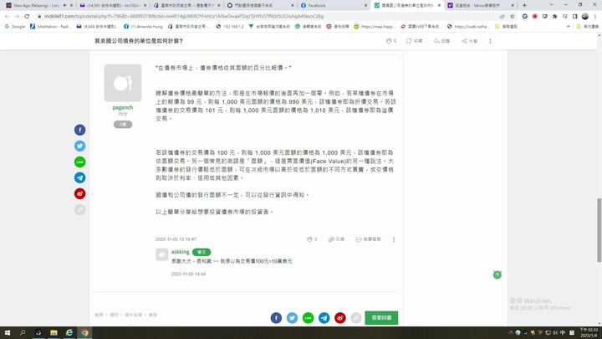Screen dimensions: 602x339
Task: Telegram share icon in the 我要回覆 row
Action: click(324, 318)
